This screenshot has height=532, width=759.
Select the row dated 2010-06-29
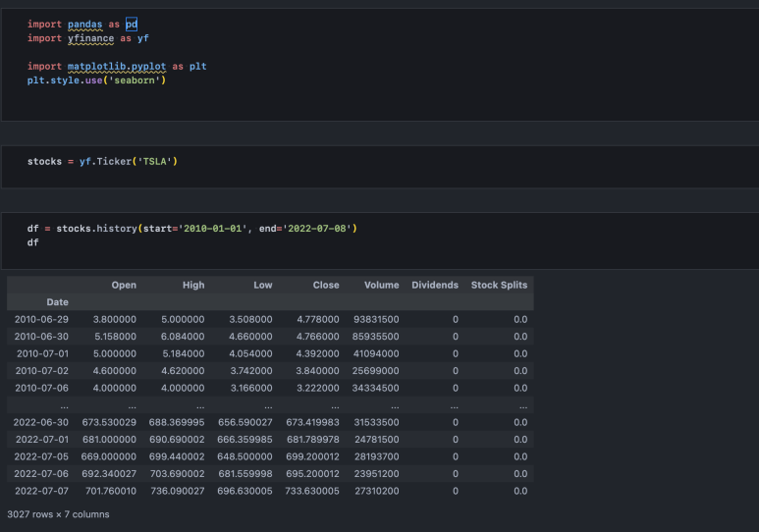click(270, 319)
